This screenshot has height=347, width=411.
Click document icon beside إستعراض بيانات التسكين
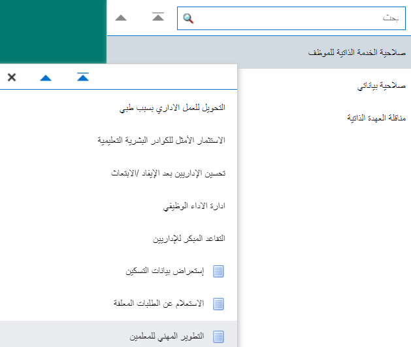[x=218, y=271]
